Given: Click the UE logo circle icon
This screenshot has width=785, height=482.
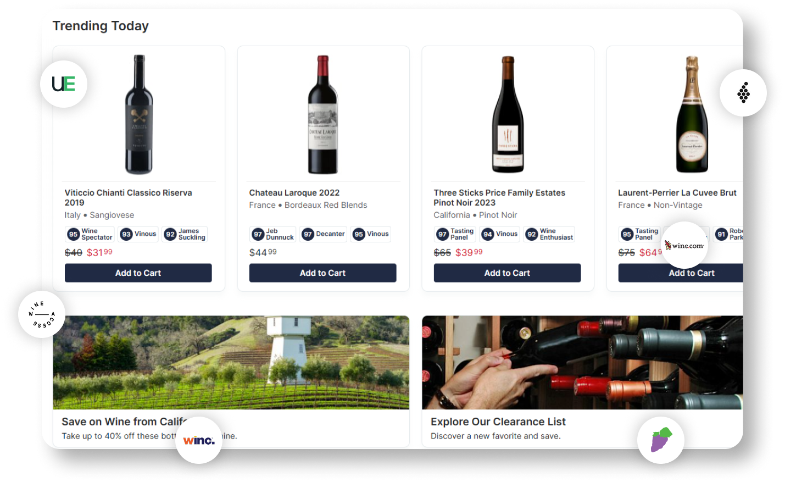Looking at the screenshot, I should pos(64,84).
